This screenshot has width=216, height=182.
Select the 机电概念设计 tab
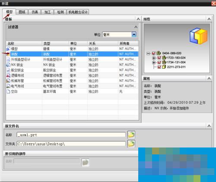(x=78, y=12)
